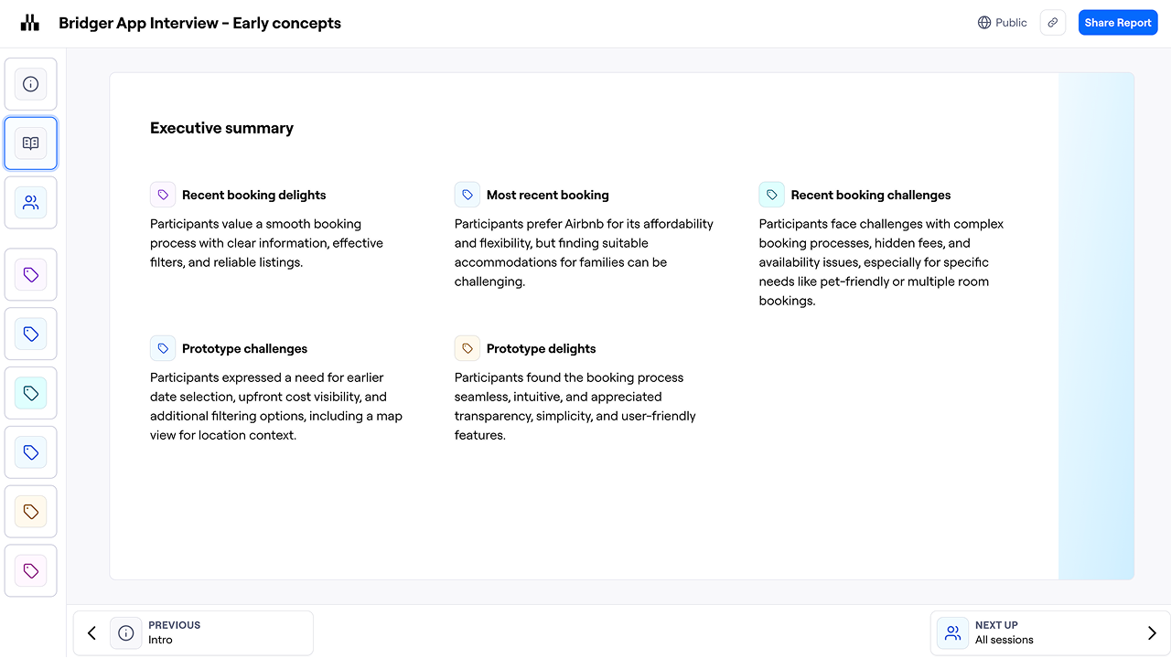The height and width of the screenshot is (658, 1171).
Task: Open the All sessions people icon
Action: pos(31,203)
